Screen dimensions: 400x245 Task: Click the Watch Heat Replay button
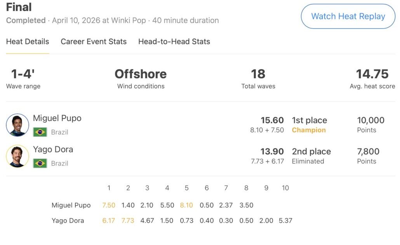coord(348,16)
